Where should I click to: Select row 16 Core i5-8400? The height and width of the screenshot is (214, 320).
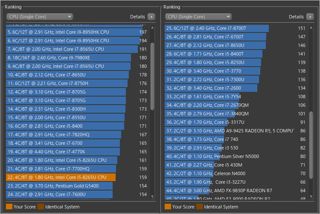tap(76, 126)
